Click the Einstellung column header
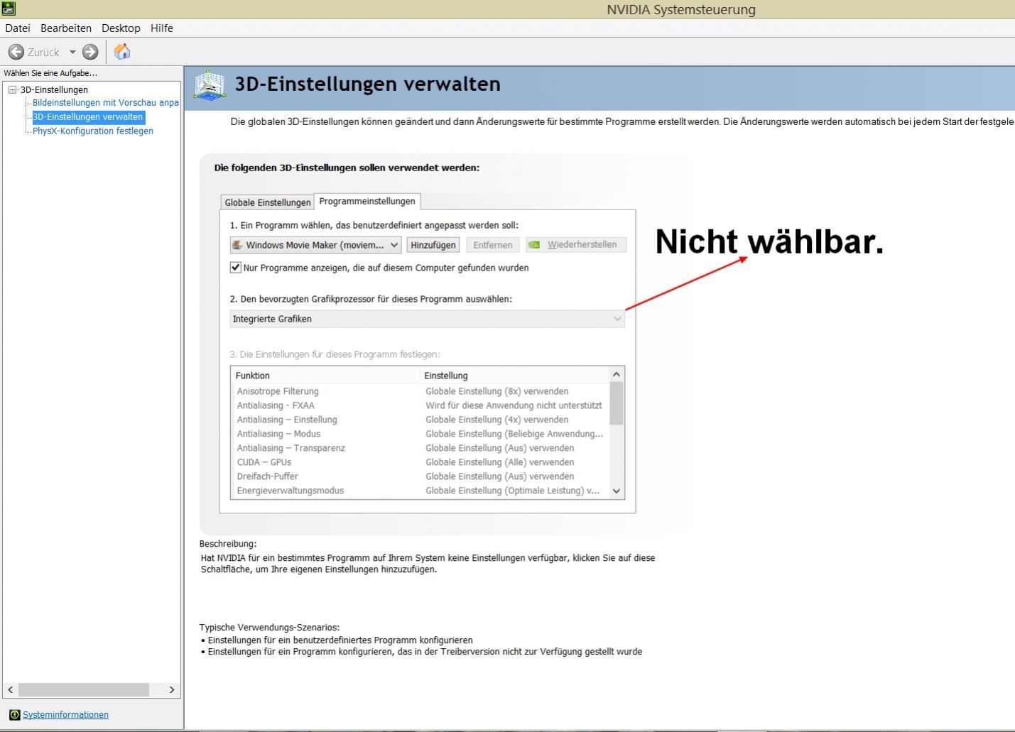Viewport: 1015px width, 732px height. [514, 376]
